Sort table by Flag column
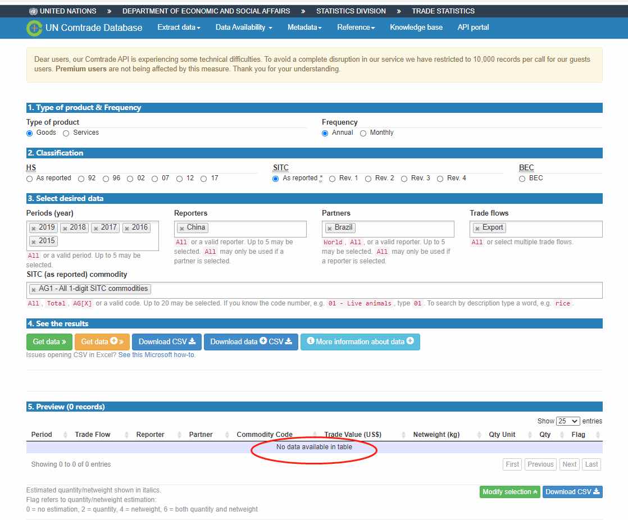This screenshot has width=628, height=520. pyautogui.click(x=584, y=434)
